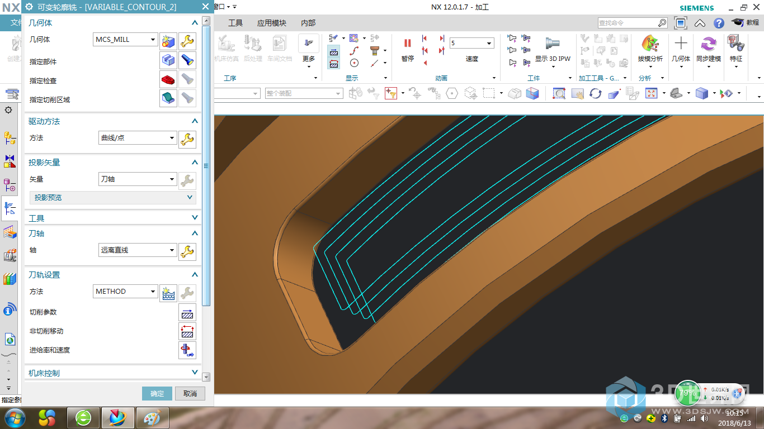Image resolution: width=764 pixels, height=429 pixels.
Task: Click the Paint icon in the taskbar
Action: tap(152, 417)
